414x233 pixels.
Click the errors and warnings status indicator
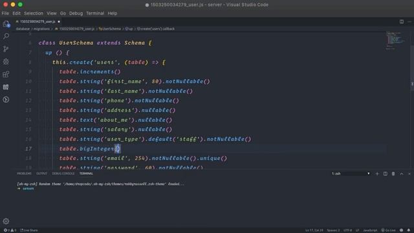pos(10,230)
